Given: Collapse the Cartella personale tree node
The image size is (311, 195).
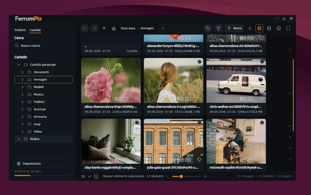Looking at the screenshot, I should [x=19, y=65].
